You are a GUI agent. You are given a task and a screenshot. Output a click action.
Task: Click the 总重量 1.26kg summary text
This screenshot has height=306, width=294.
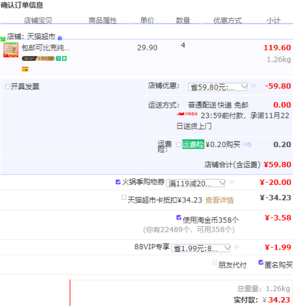point(264,289)
